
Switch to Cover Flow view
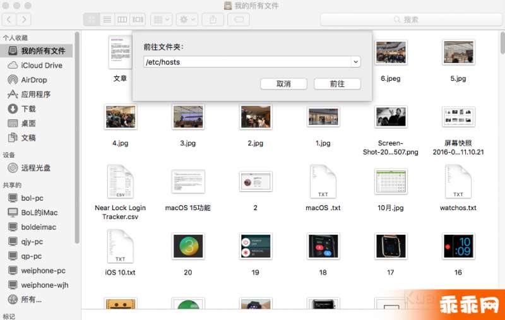(x=138, y=20)
